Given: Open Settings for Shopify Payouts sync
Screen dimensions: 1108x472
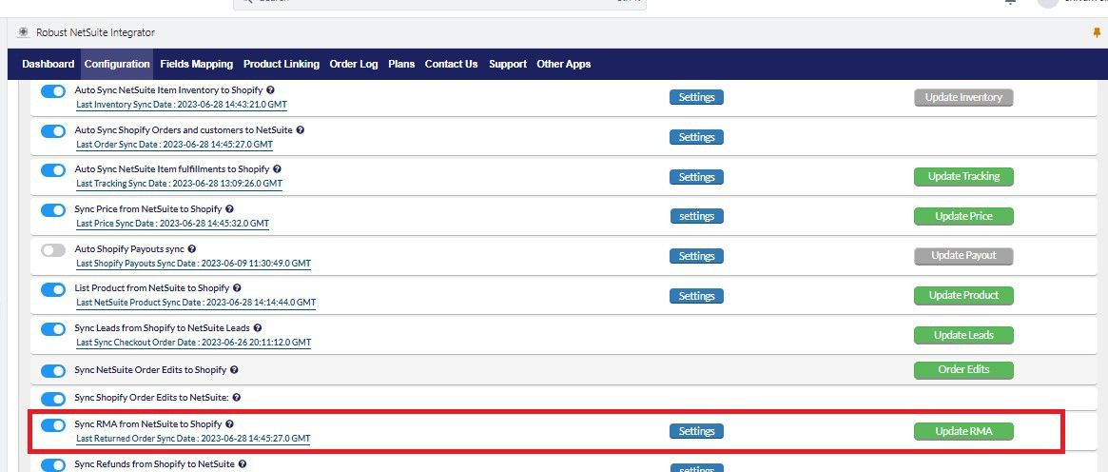Looking at the screenshot, I should 696,257.
